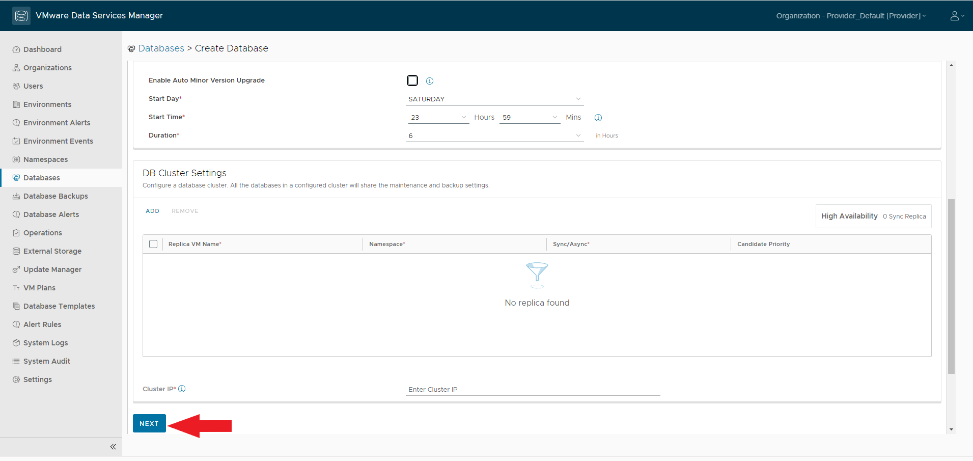Click the Environment Alerts icon
Screen dimensions: 973x461
[x=16, y=123]
